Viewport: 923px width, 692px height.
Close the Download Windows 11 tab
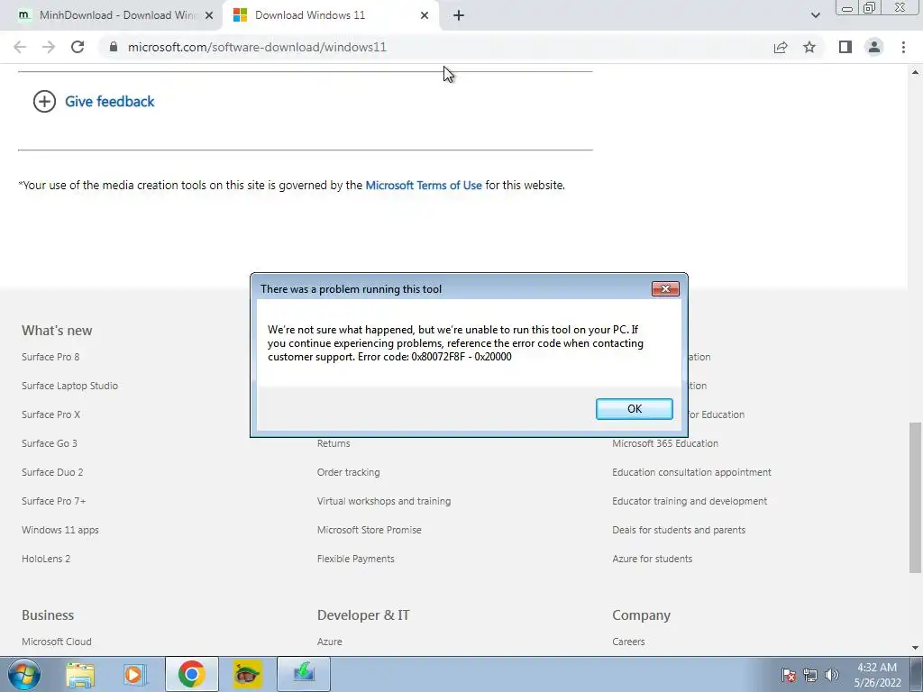[x=425, y=15]
